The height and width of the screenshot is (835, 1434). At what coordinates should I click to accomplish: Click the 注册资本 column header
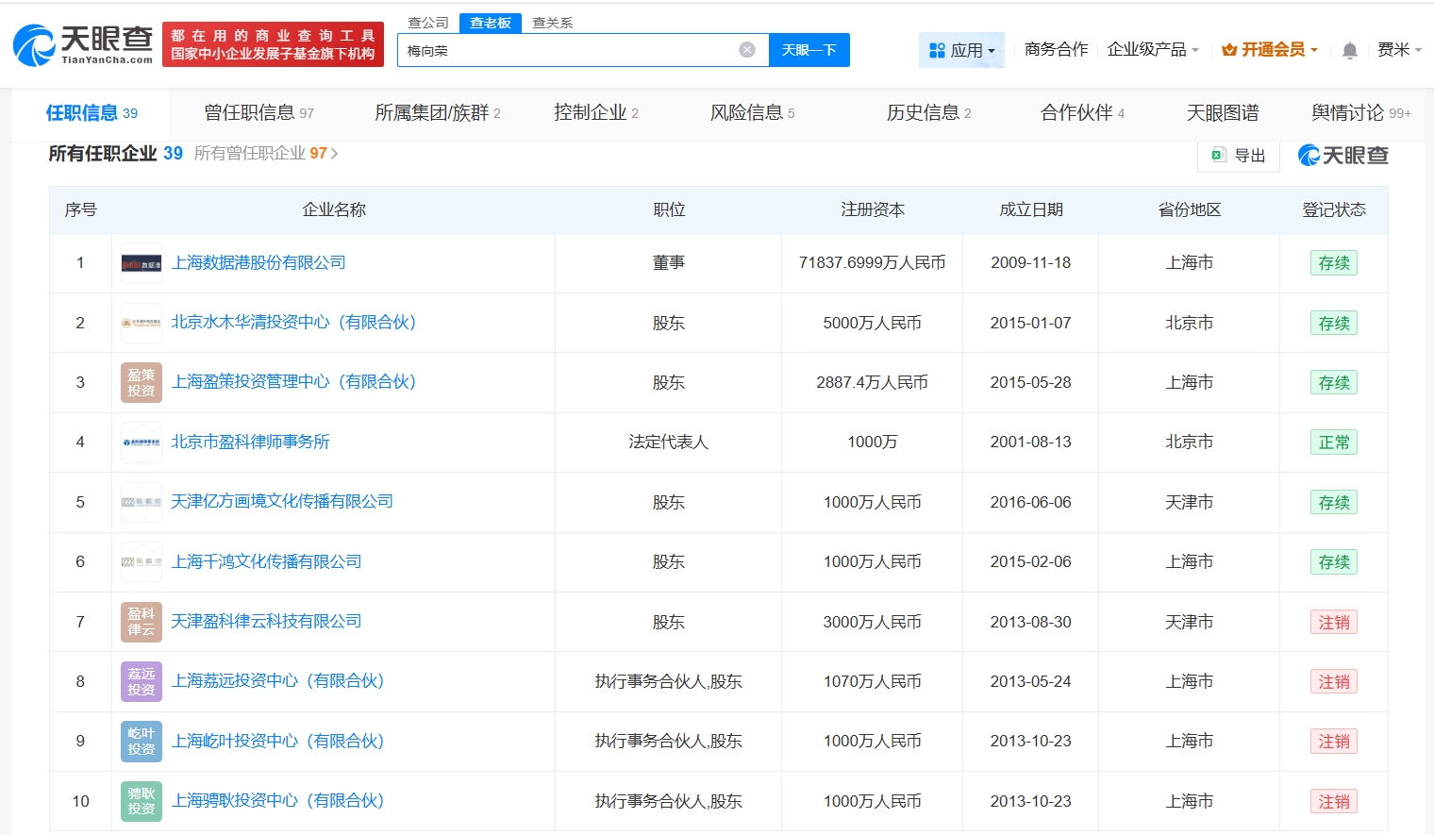pos(873,209)
